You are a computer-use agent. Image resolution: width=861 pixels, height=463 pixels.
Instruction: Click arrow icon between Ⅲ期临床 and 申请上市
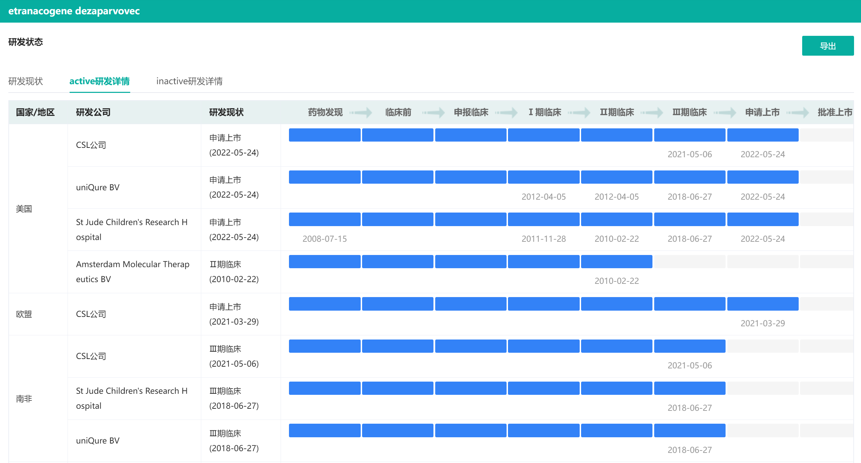tap(725, 112)
